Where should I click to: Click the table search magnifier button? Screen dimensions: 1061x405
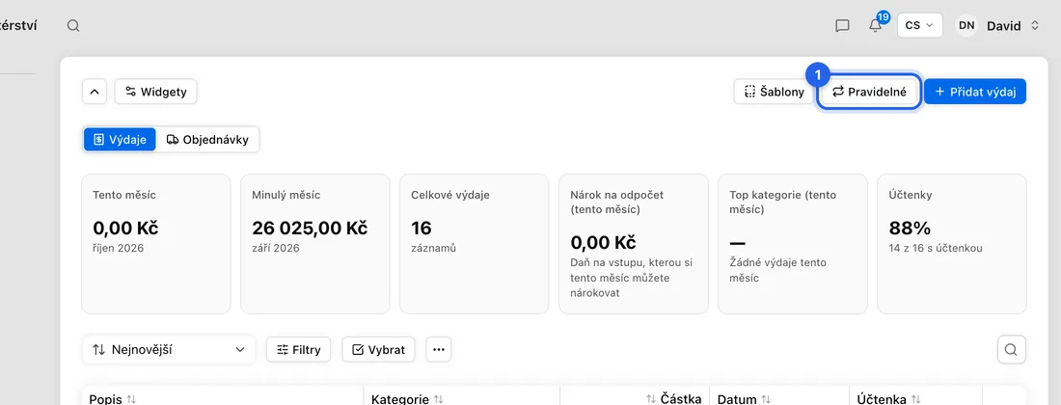click(x=1011, y=350)
